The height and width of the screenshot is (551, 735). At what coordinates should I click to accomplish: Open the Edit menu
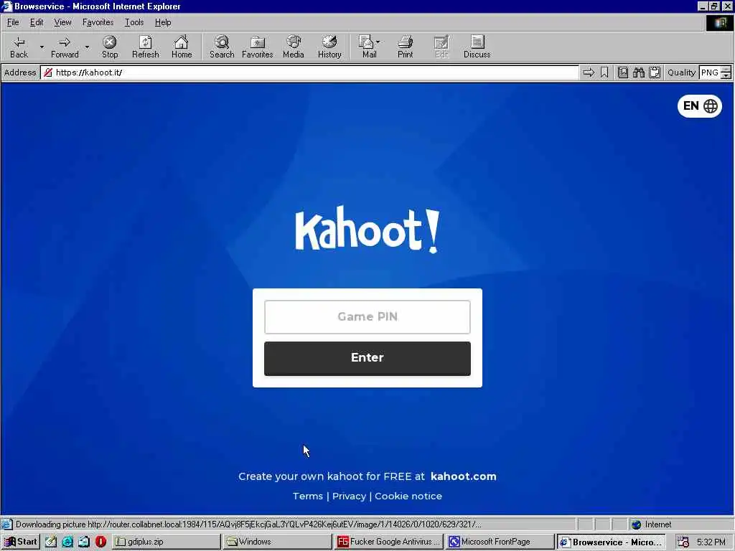pyautogui.click(x=37, y=22)
